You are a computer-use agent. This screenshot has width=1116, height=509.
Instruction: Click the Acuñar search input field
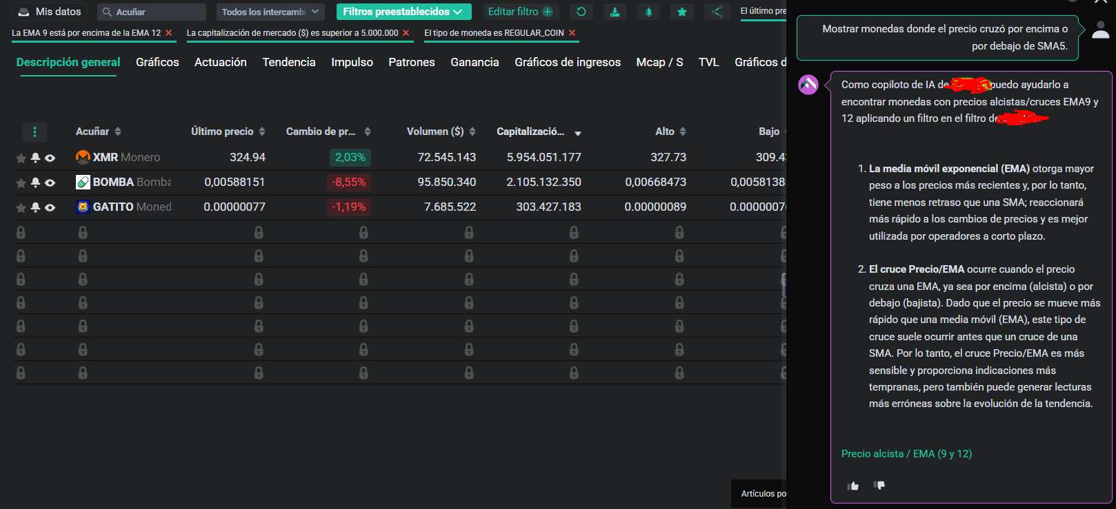click(x=152, y=12)
